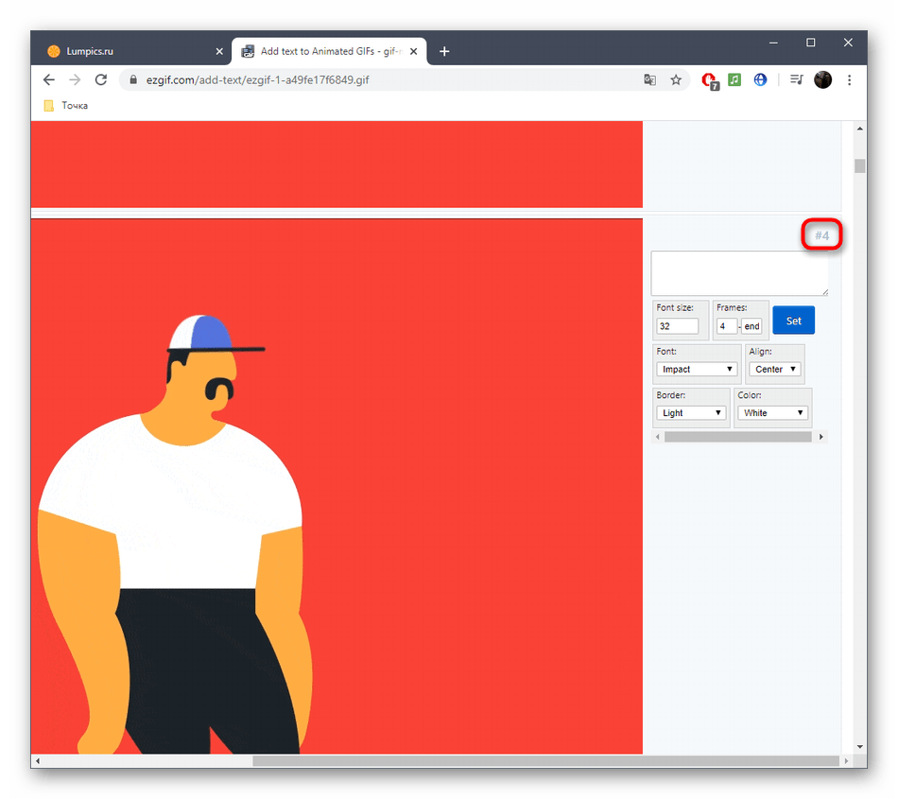
Task: Click the Font size input field
Action: tap(677, 326)
